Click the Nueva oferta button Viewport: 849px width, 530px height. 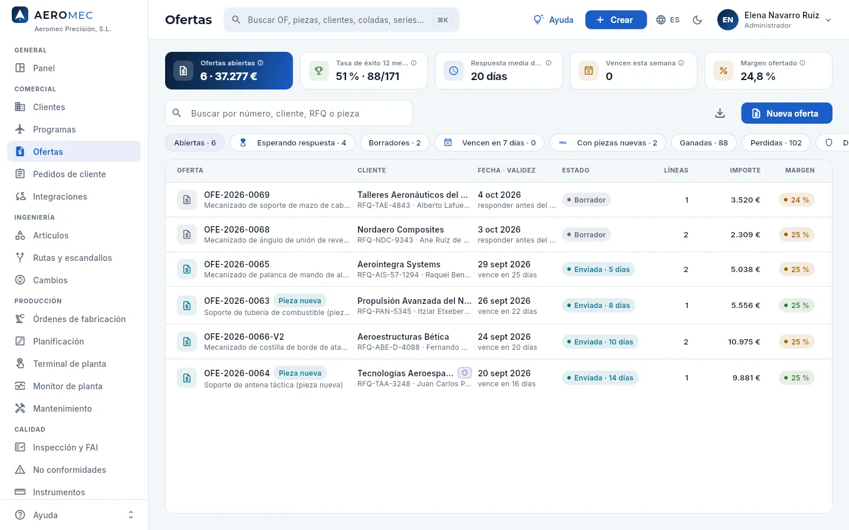click(x=787, y=113)
